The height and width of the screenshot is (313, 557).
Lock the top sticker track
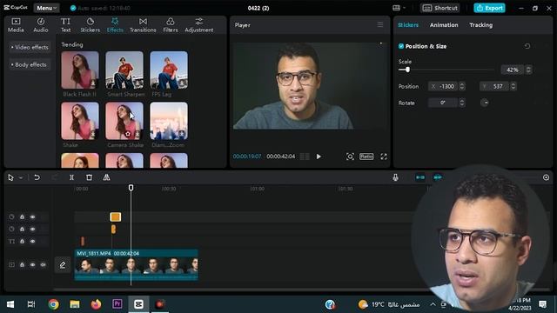22,216
